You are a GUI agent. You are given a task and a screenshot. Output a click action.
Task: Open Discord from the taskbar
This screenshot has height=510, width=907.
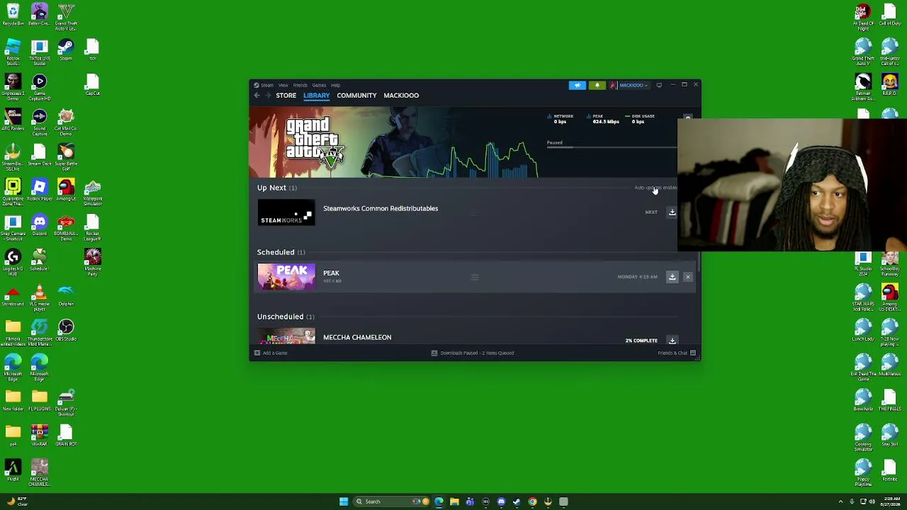pyautogui.click(x=501, y=501)
